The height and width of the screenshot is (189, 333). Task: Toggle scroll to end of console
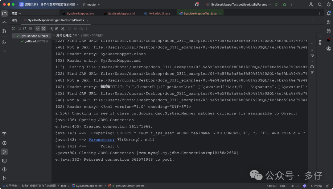tap(312, 61)
